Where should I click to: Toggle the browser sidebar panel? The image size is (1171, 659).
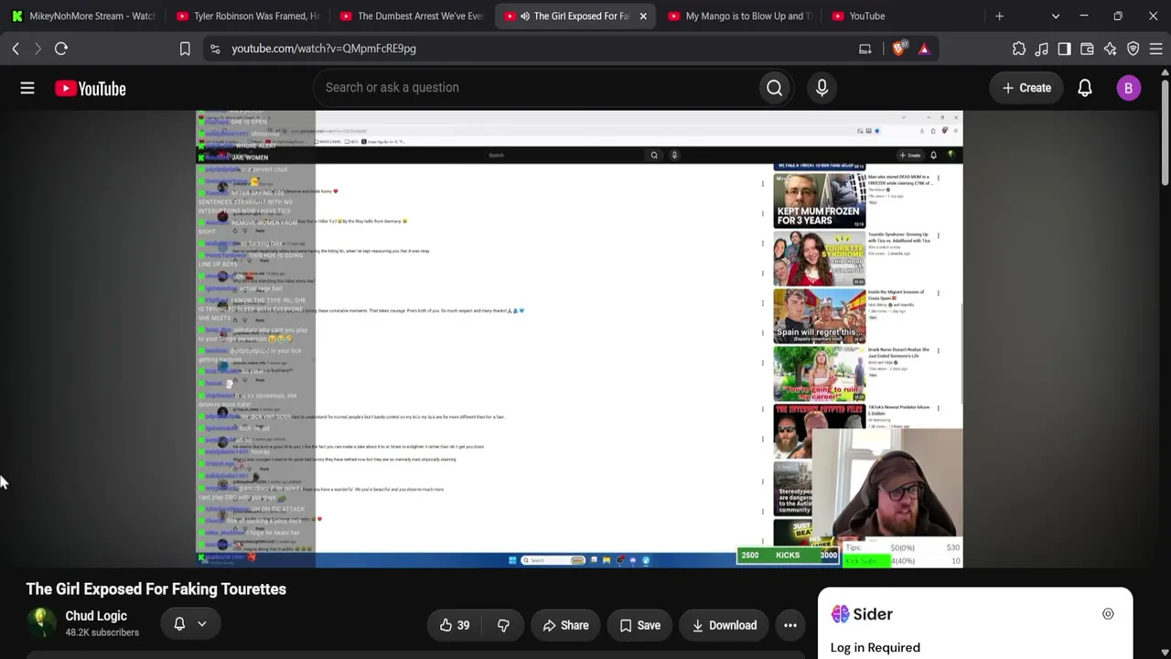point(1064,49)
